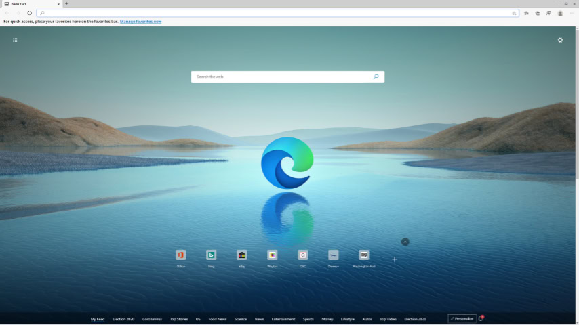Switch to the News feed tab
This screenshot has height=325, width=579.
(259, 319)
